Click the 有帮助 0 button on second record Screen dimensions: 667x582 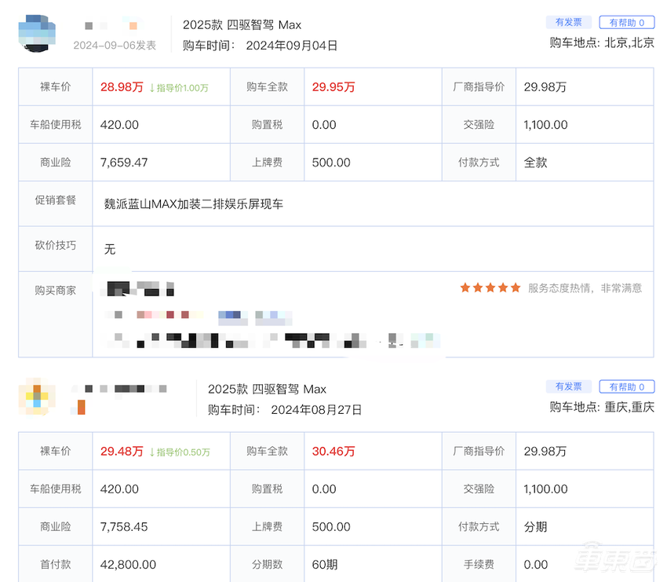point(625,386)
